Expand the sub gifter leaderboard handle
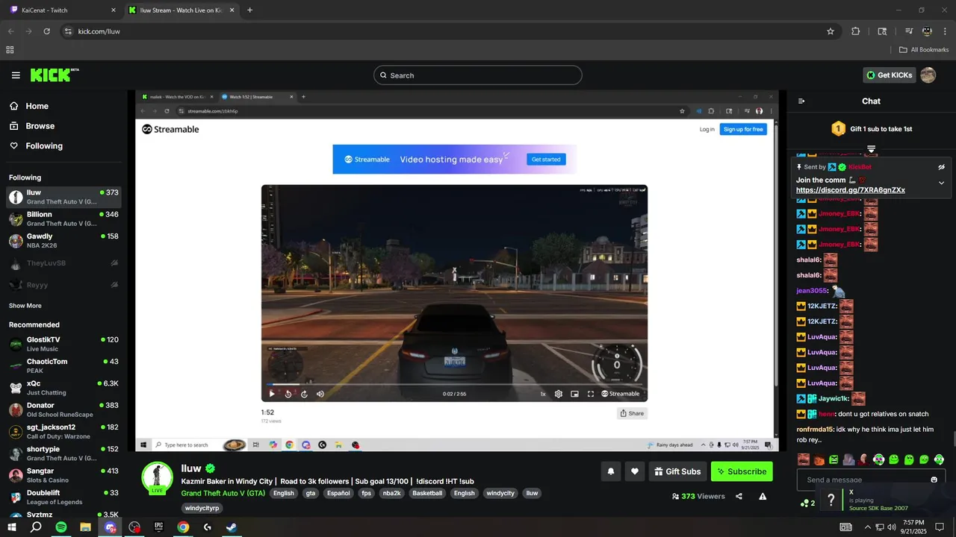This screenshot has height=537, width=956. (871, 149)
